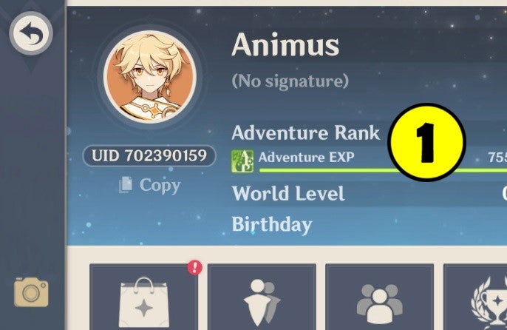Click the back arrow button

coord(31,33)
